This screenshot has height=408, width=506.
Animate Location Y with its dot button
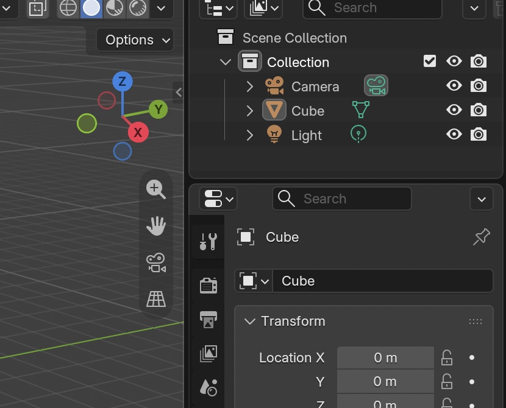472,382
